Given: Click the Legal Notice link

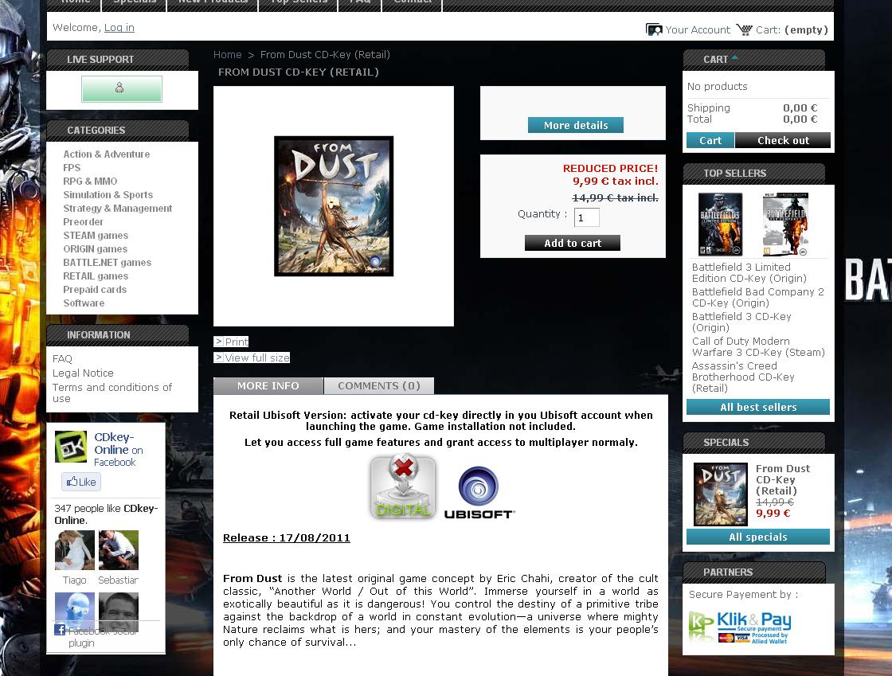Looking at the screenshot, I should pos(83,373).
